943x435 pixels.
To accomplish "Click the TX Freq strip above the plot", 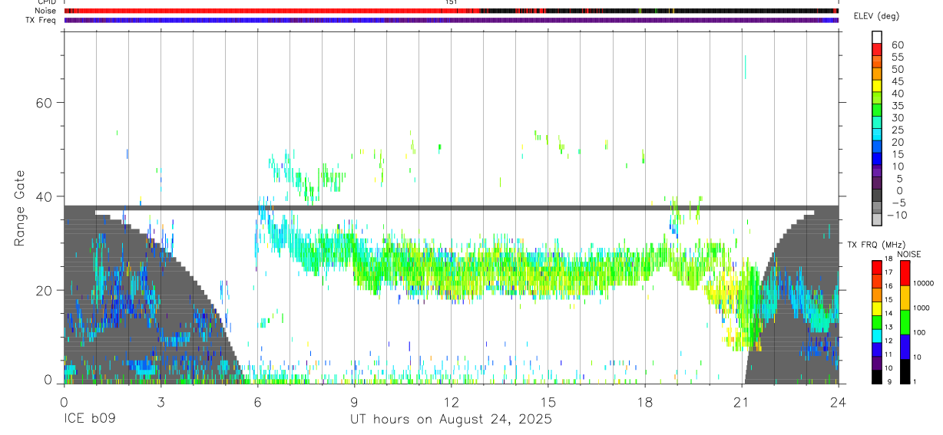I will point(452,20).
